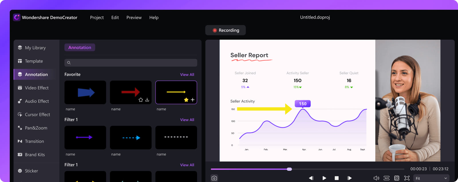Open My Library in the sidebar
The image size is (458, 182).
(x=36, y=48)
